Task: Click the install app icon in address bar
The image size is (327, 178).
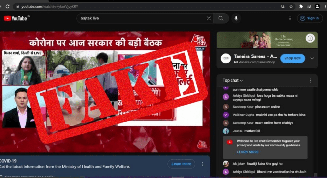Action: pyautogui.click(x=283, y=6)
